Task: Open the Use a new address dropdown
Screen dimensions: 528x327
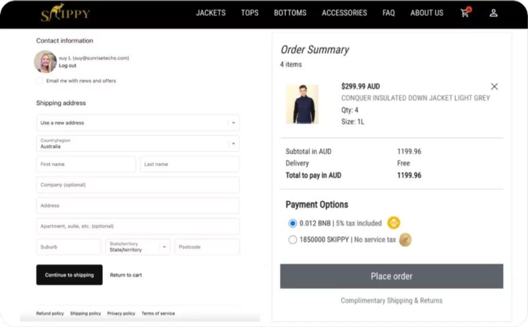Action: point(138,123)
